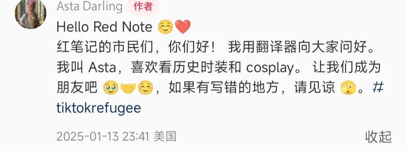Viewport: 407px width, 151px height.
Task: Click the phrase 如果有写错的地方
Action: [x=223, y=89]
